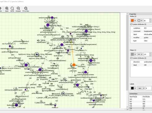Select purple node above CodeminerRessourceVisitor label
The width and height of the screenshot is (152, 113).
(x=86, y=72)
